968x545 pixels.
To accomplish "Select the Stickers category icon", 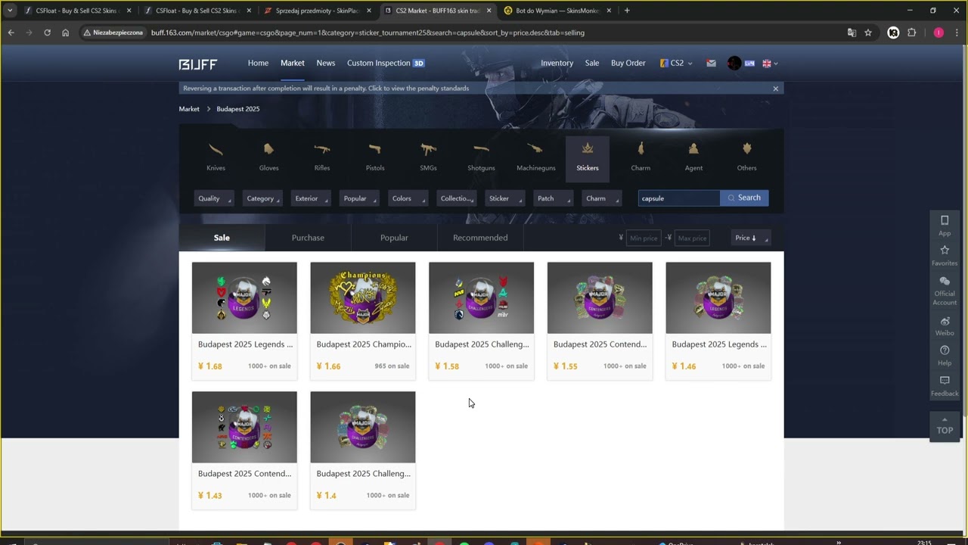I will tap(588, 149).
